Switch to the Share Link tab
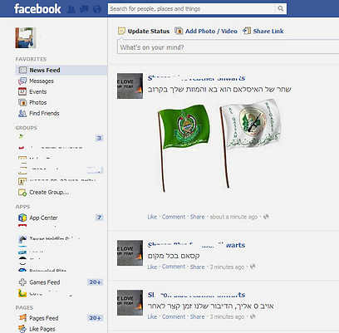 coord(263,31)
